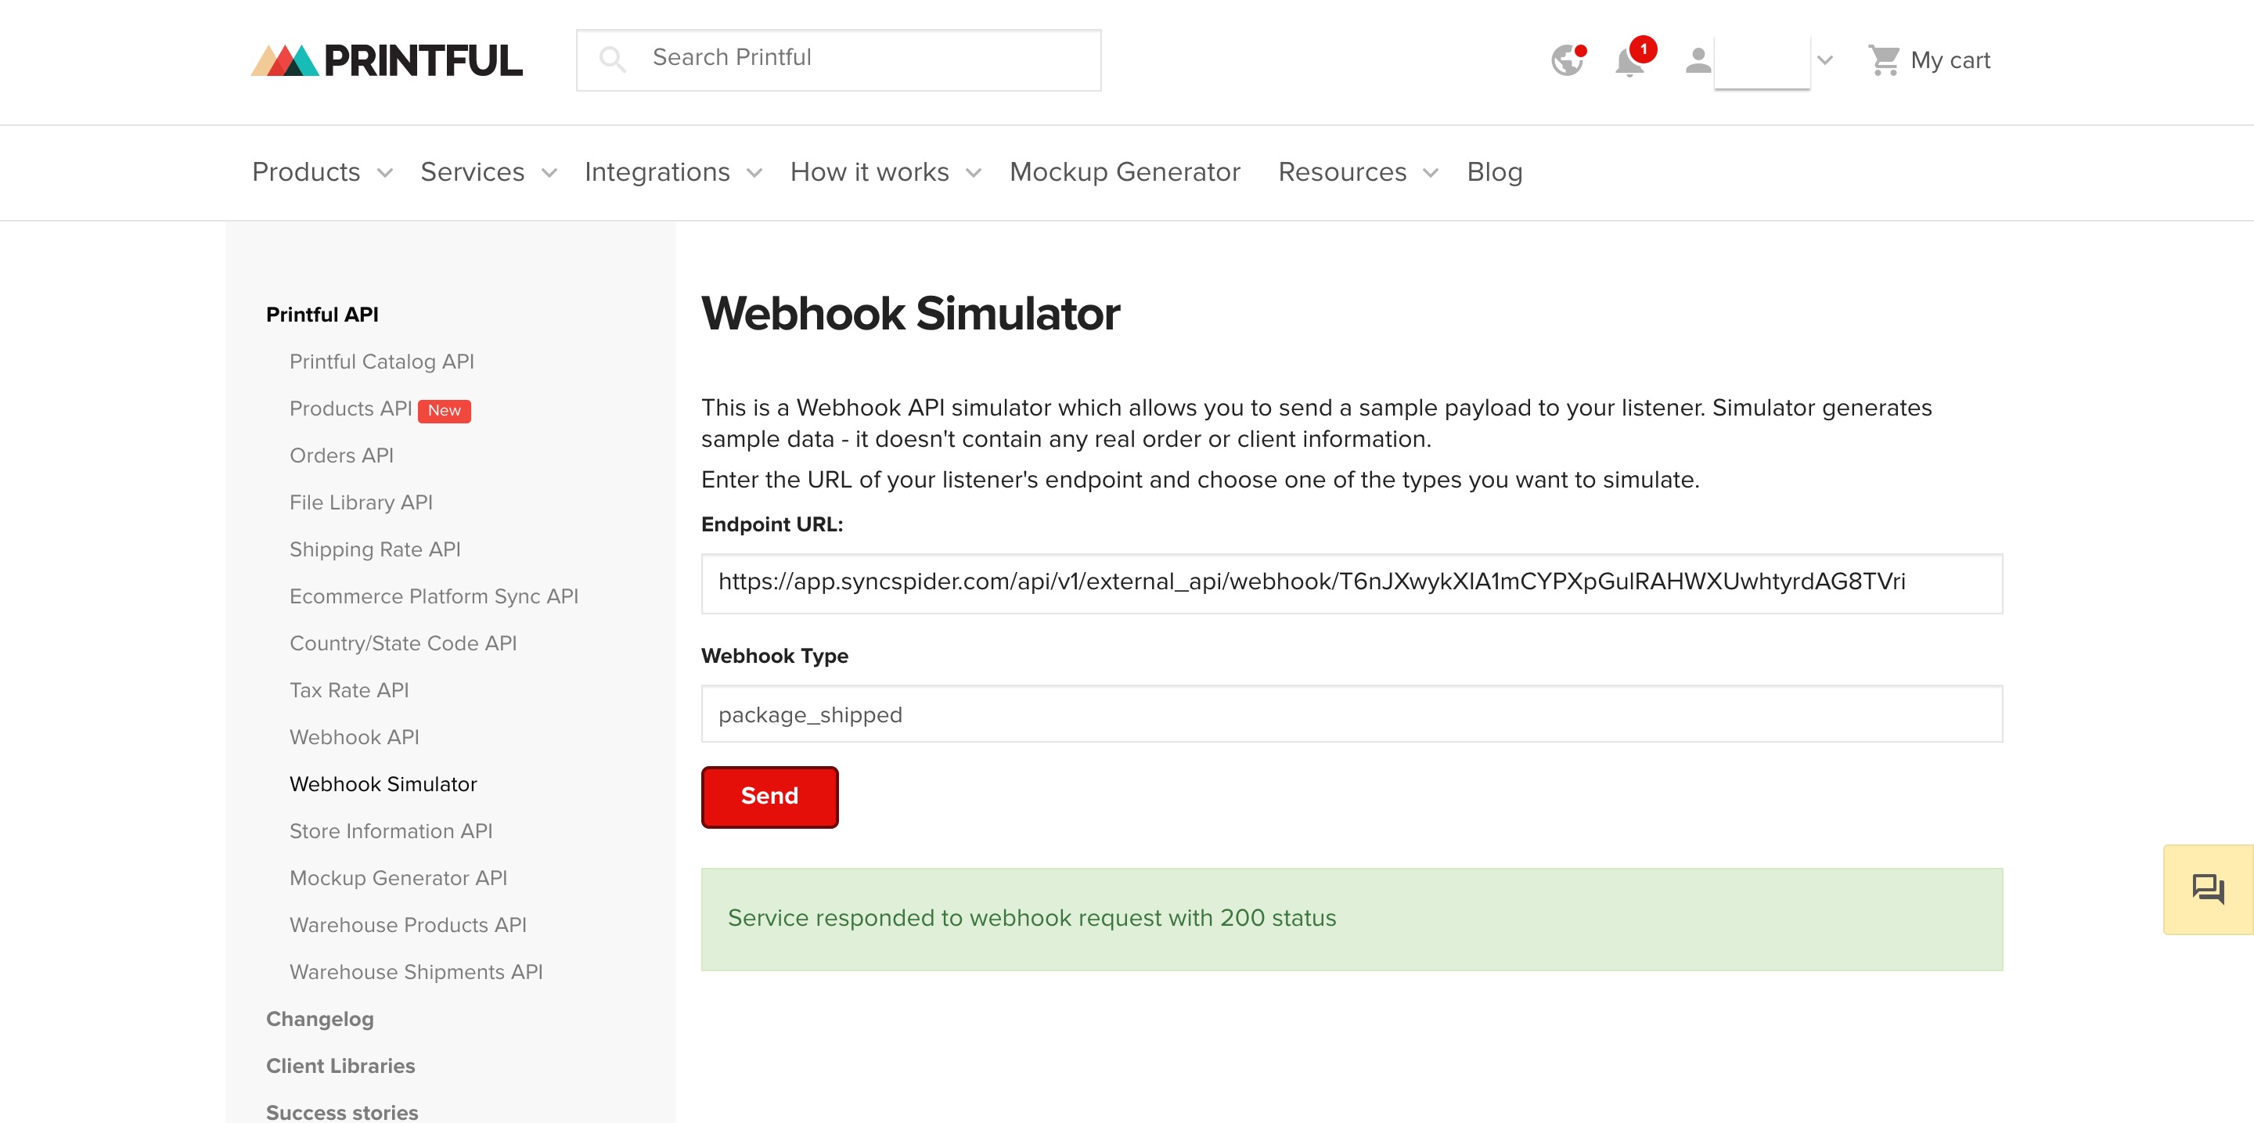Open the How it works menu
The height and width of the screenshot is (1123, 2254).
pyautogui.click(x=870, y=172)
